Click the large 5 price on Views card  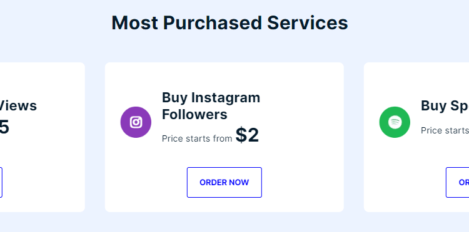pyautogui.click(x=4, y=127)
